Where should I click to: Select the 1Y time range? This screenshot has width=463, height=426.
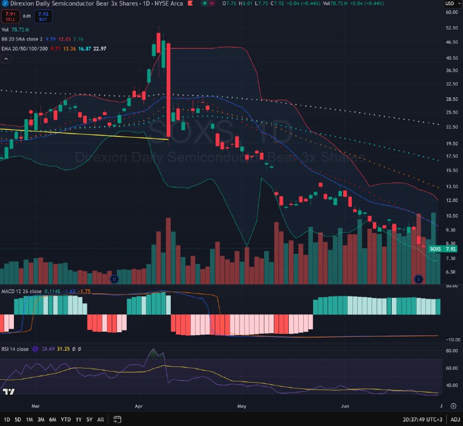point(79,420)
